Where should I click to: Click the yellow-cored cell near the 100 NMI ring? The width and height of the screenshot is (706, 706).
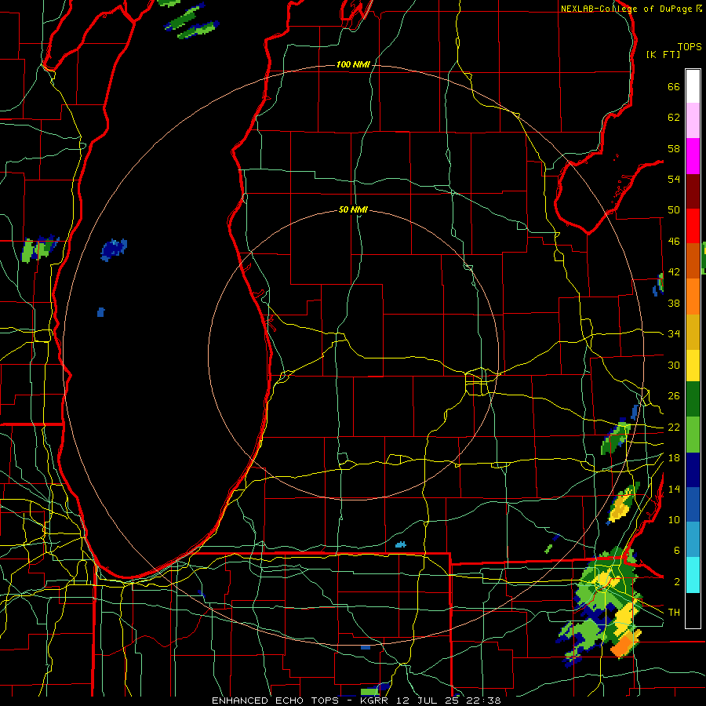click(622, 504)
